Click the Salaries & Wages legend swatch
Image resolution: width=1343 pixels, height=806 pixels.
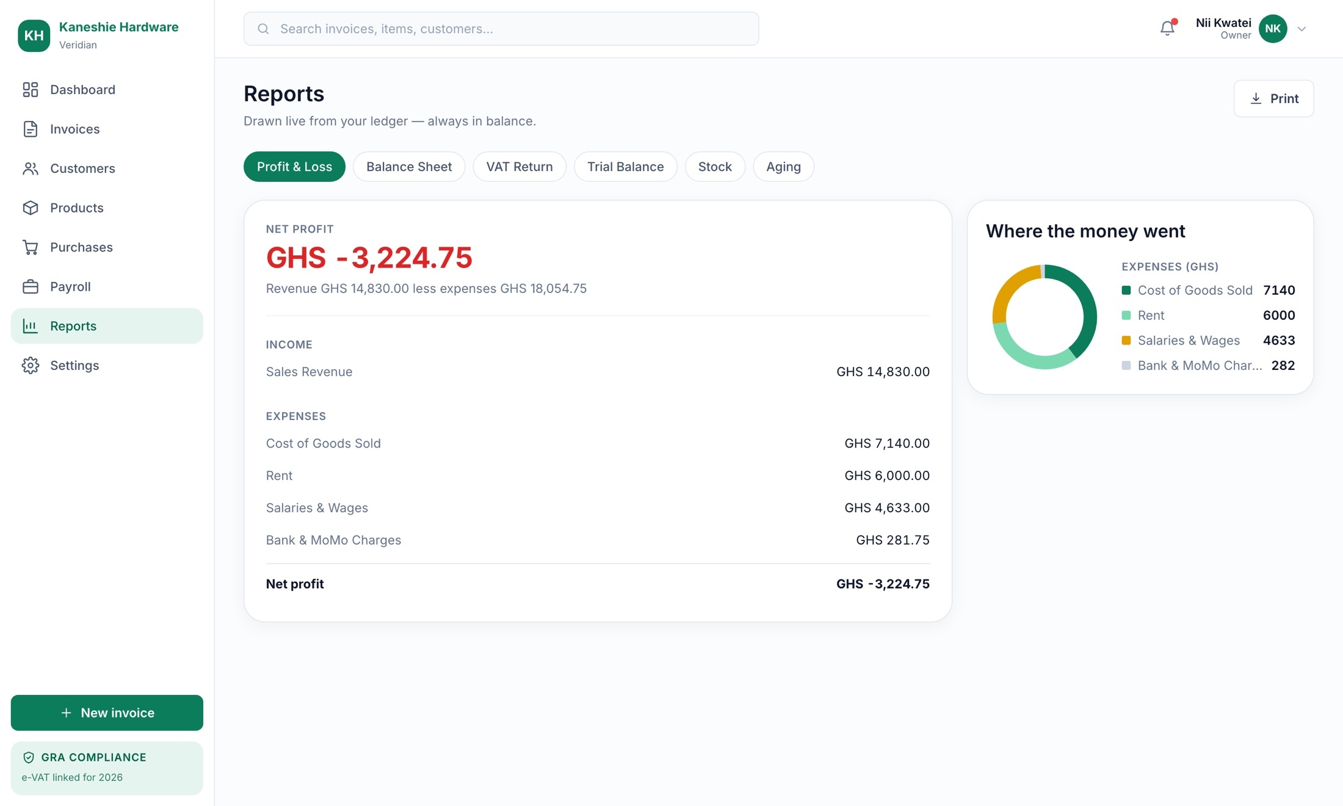pos(1126,340)
